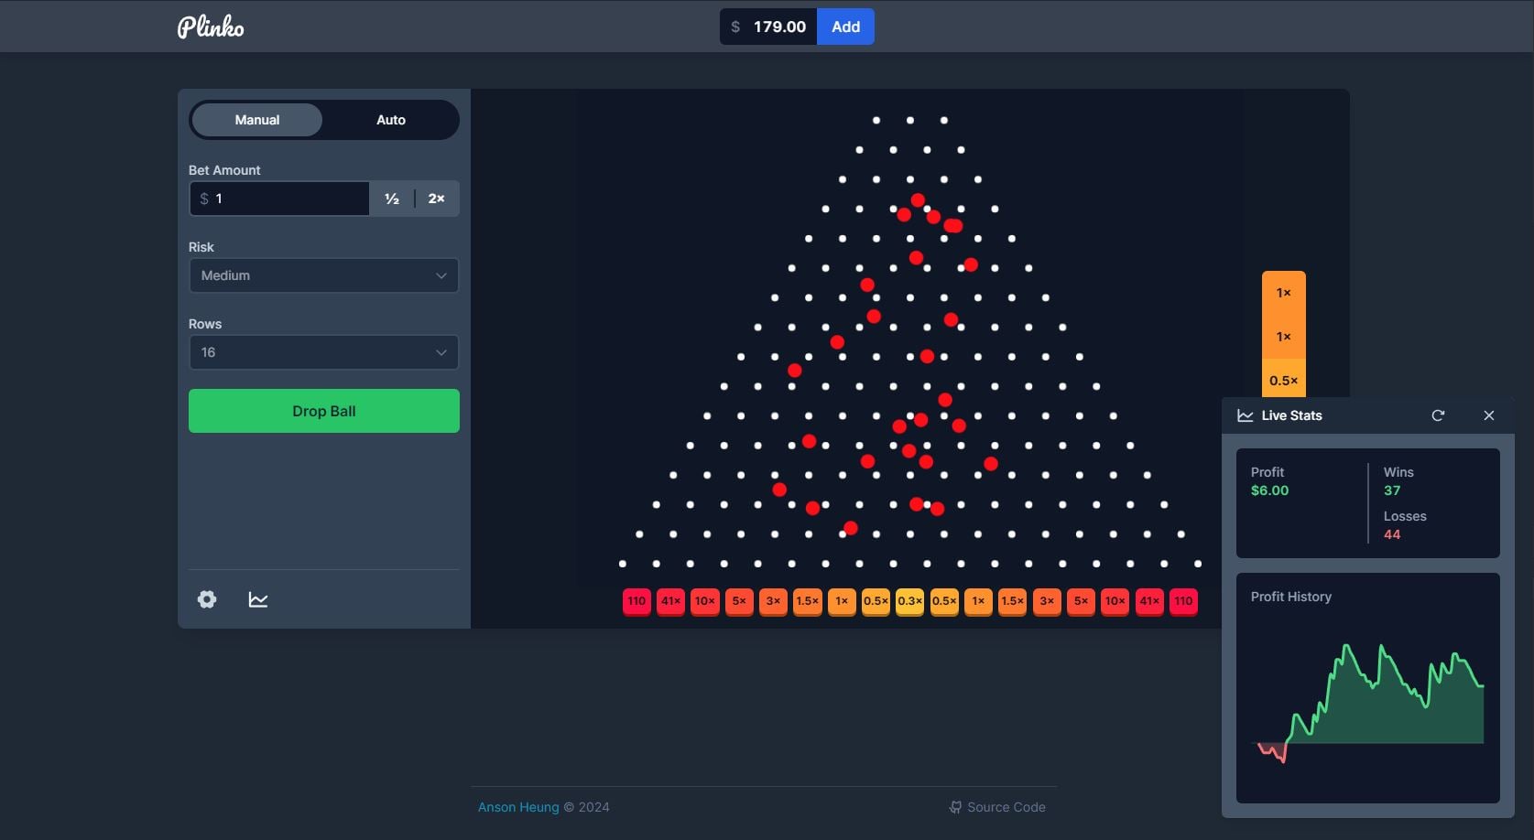Open the Anson Heung link

pyautogui.click(x=518, y=807)
